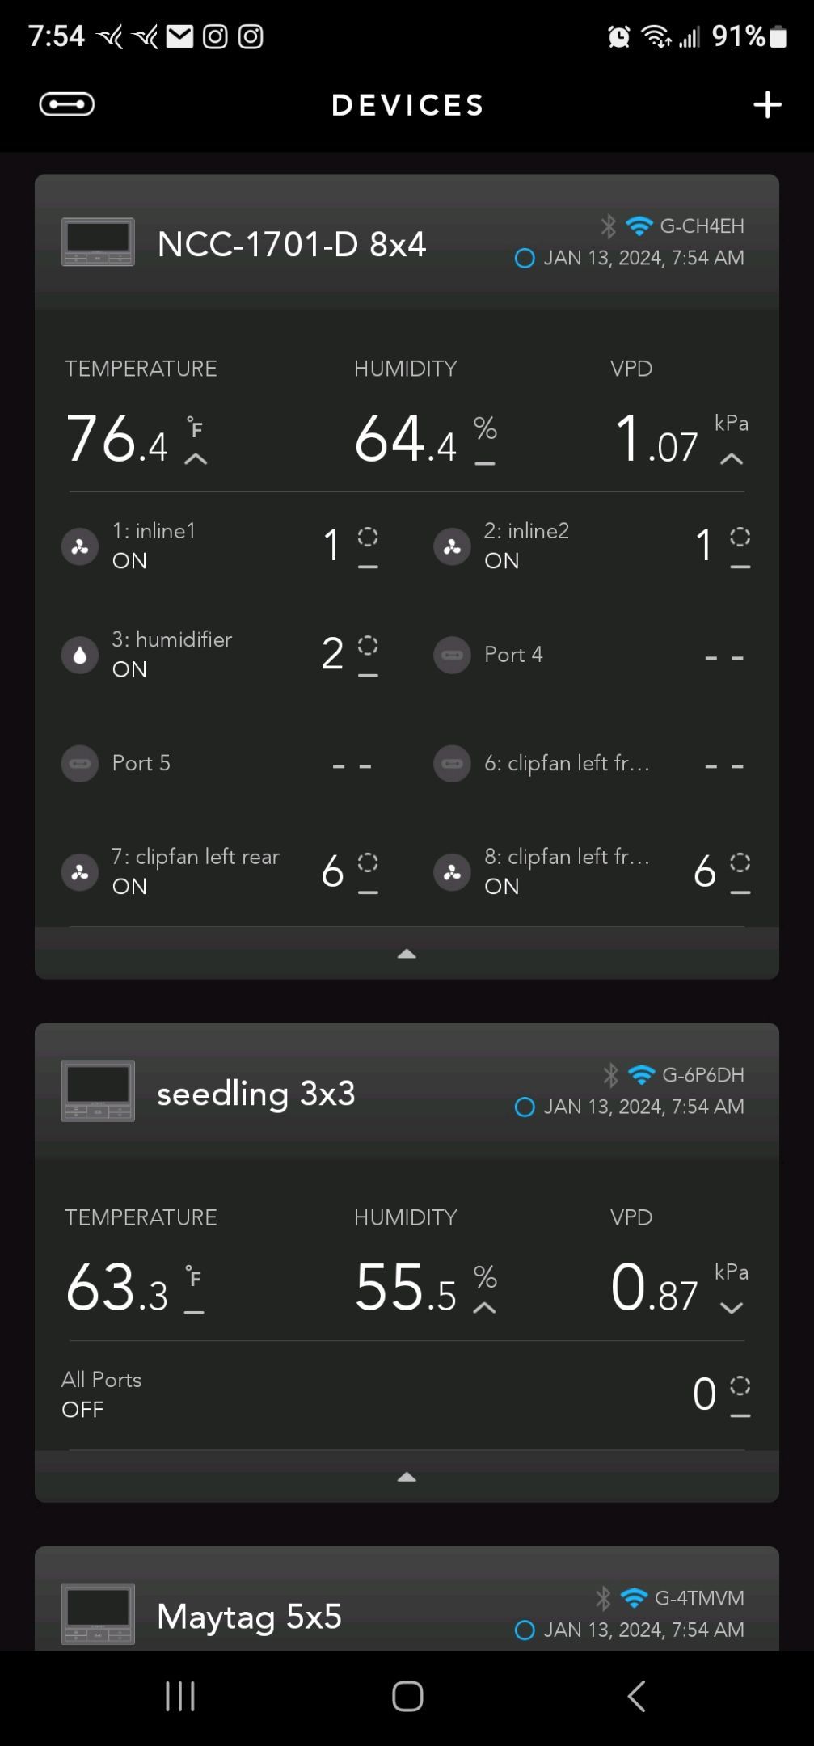Tap the humidifier water drop icon
This screenshot has width=814, height=1746.
point(80,655)
